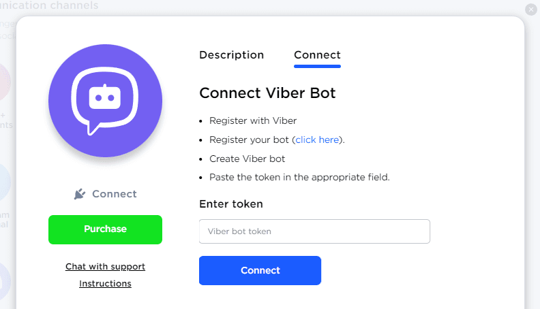
Task: Select the Connect tab
Action: click(x=317, y=55)
